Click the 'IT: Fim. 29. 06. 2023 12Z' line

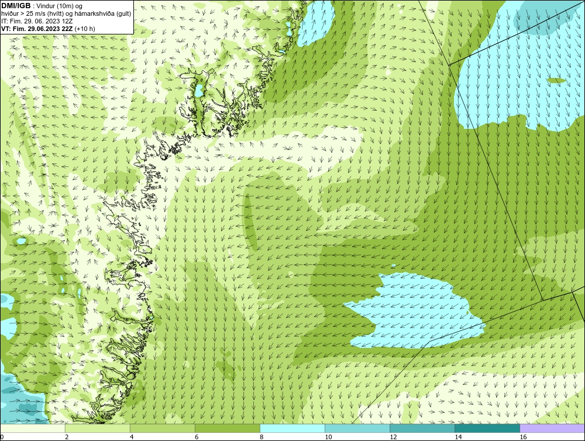pos(36,21)
